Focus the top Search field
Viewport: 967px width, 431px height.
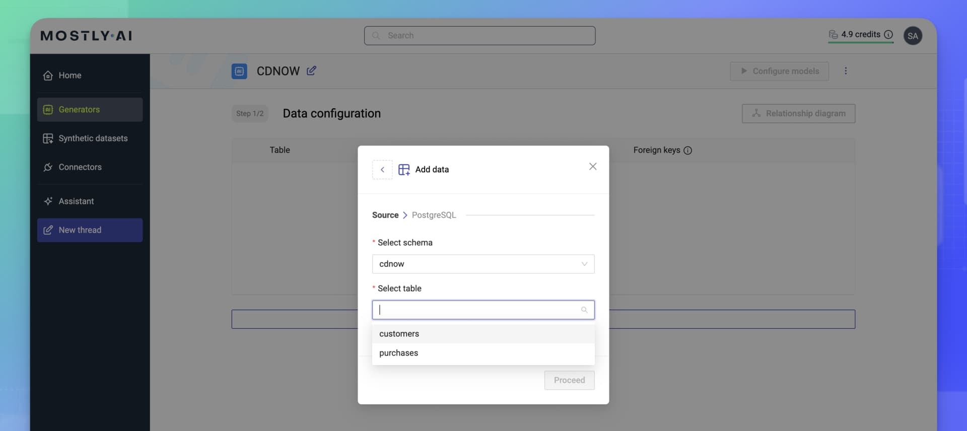(x=479, y=36)
